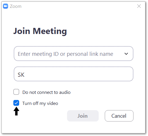The height and width of the screenshot is (136, 148).
Task: Click the black arrow pointing at video checkbox
Action: point(16,111)
